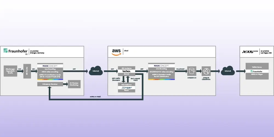Click the "Tablet Demo" text
The width and height of the screenshot is (274, 137).
pyautogui.click(x=257, y=67)
